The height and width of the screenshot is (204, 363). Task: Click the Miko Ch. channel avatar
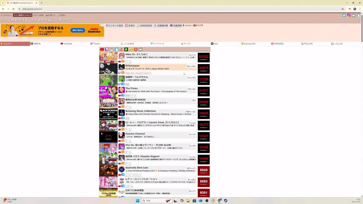click(x=121, y=56)
